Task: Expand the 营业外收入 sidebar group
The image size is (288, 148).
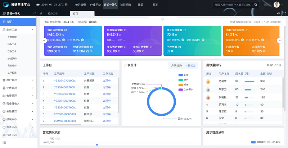Action: pos(32,103)
